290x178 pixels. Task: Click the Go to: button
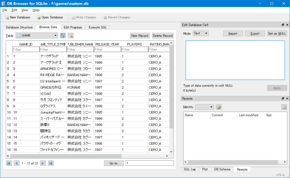pos(114,163)
